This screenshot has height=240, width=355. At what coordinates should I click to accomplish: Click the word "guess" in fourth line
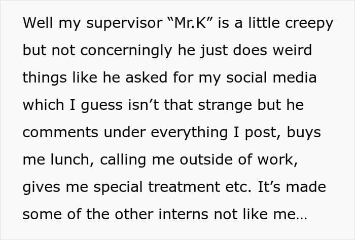pos(101,105)
